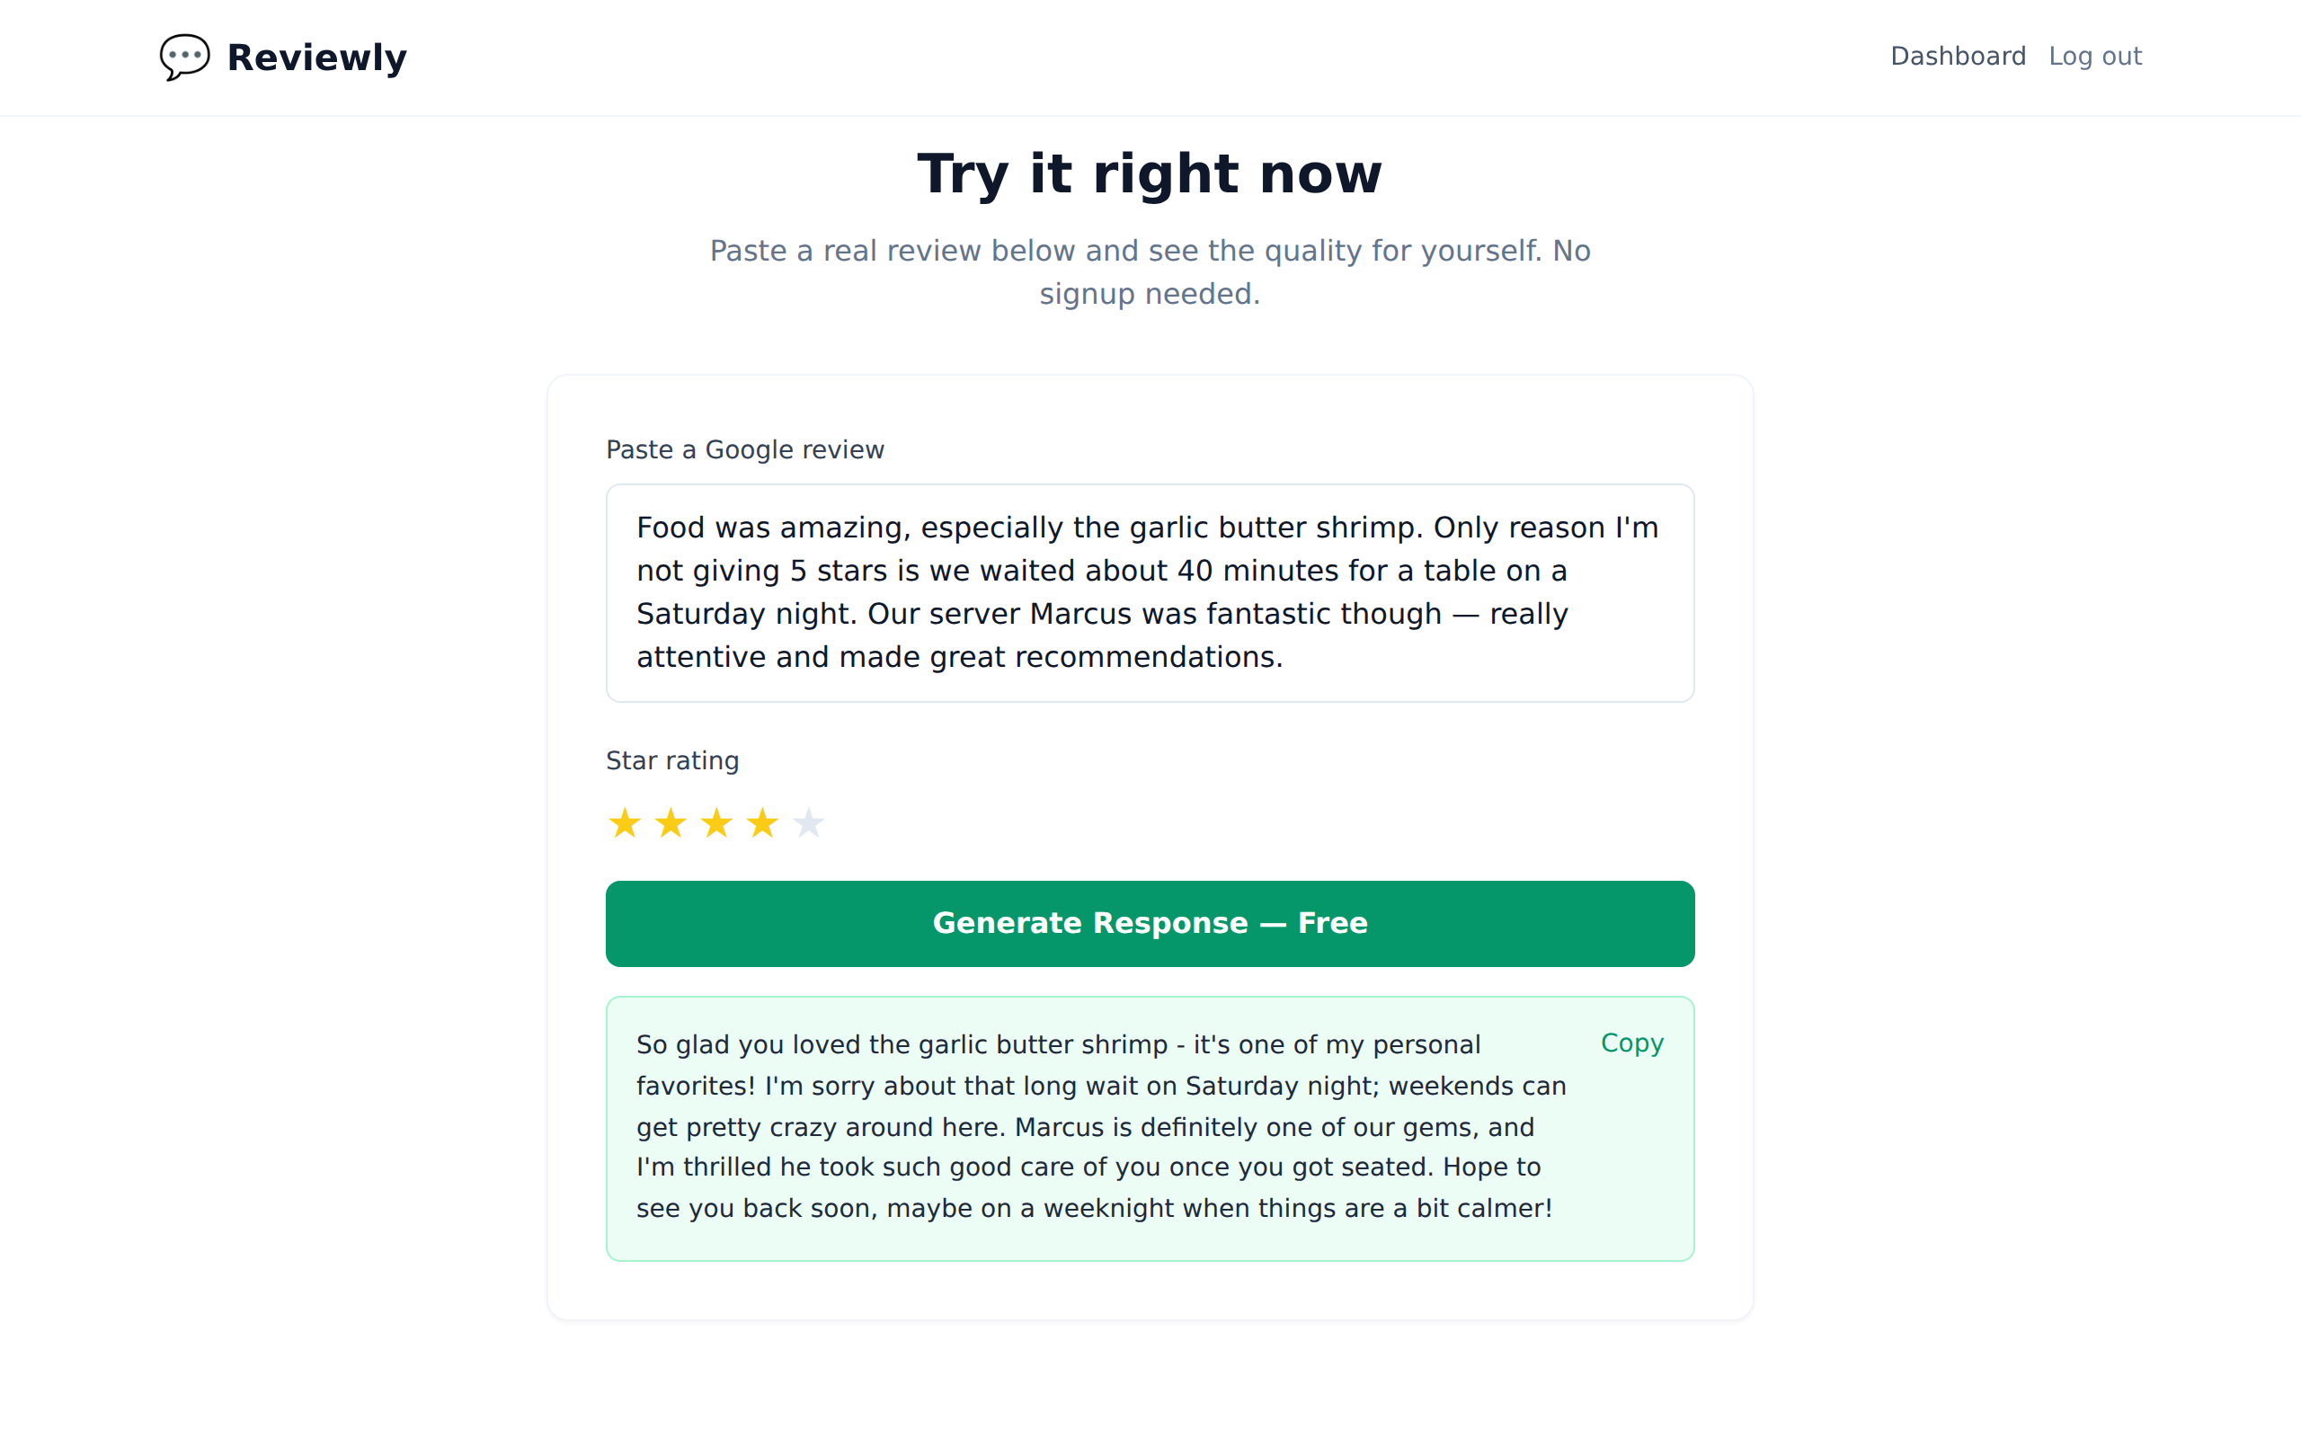Open the Dashboard page

point(1959,56)
